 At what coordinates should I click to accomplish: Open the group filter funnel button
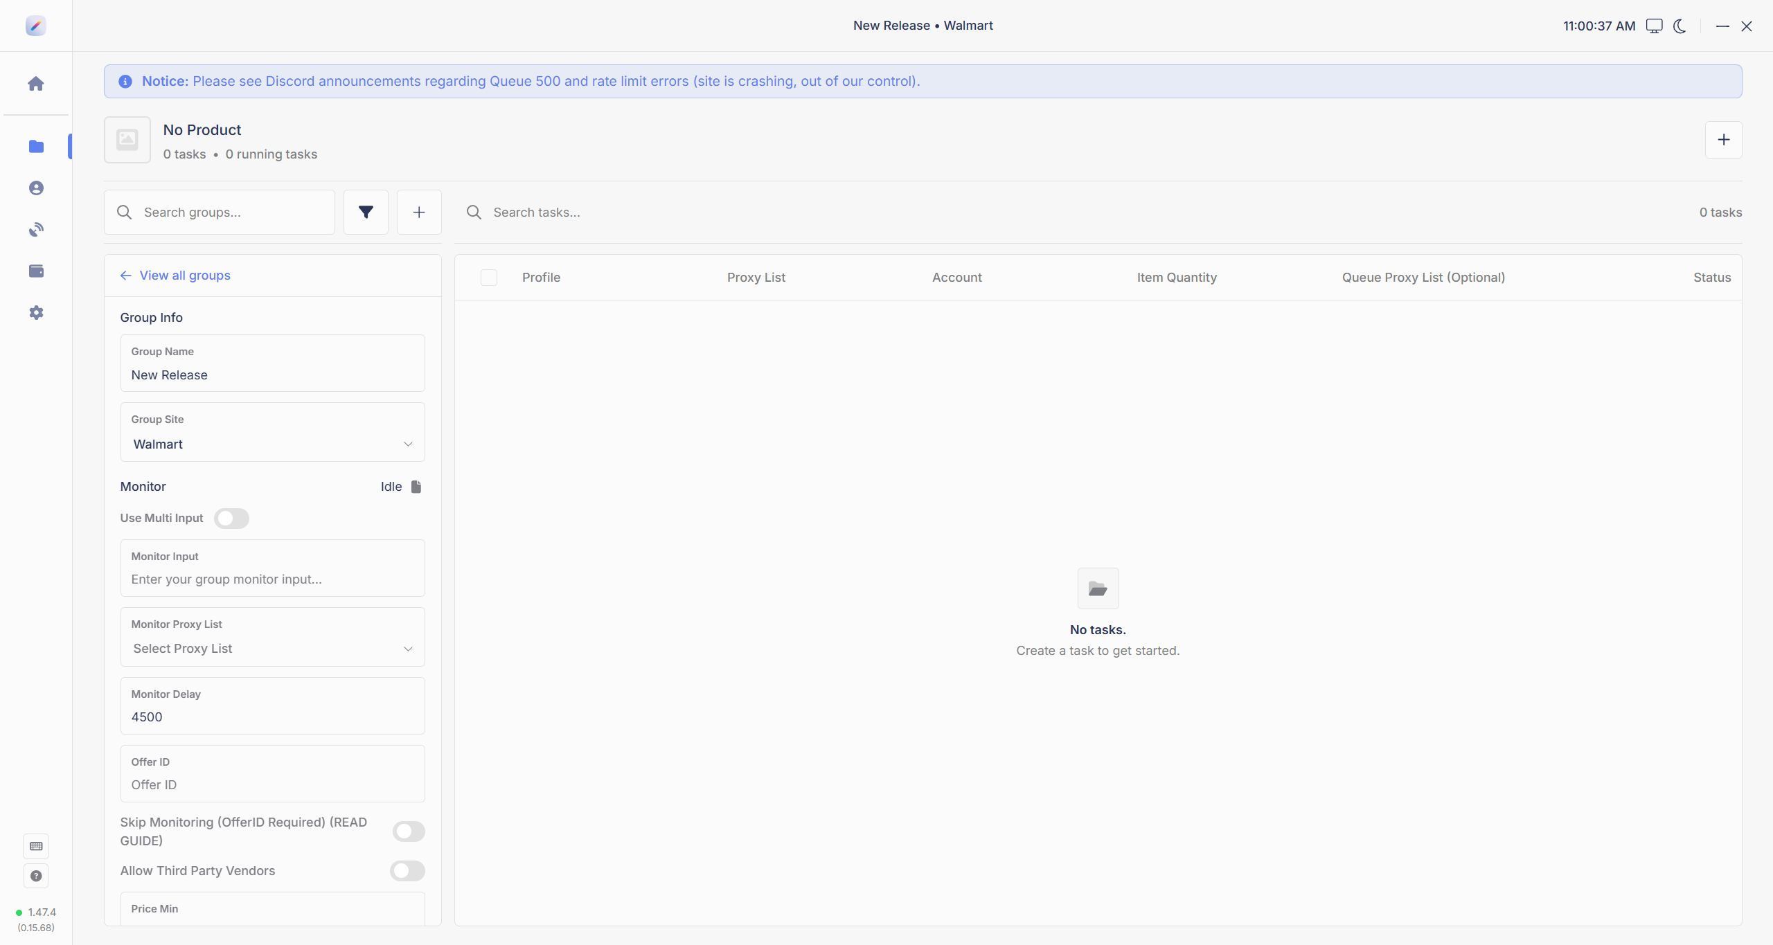pos(366,213)
